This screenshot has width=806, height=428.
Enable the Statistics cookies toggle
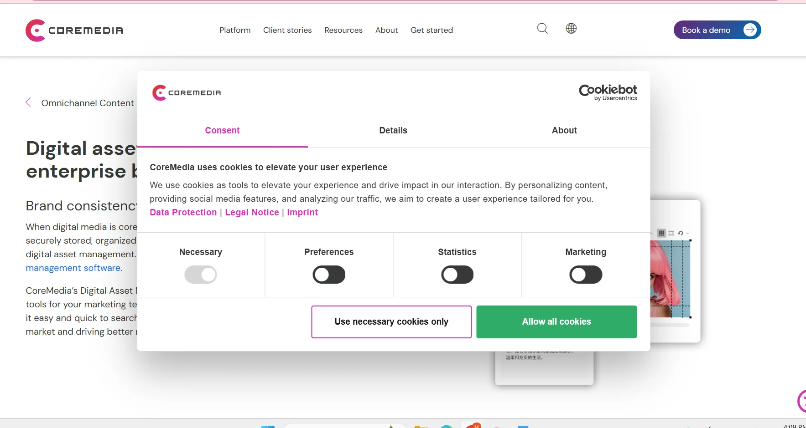pyautogui.click(x=458, y=275)
